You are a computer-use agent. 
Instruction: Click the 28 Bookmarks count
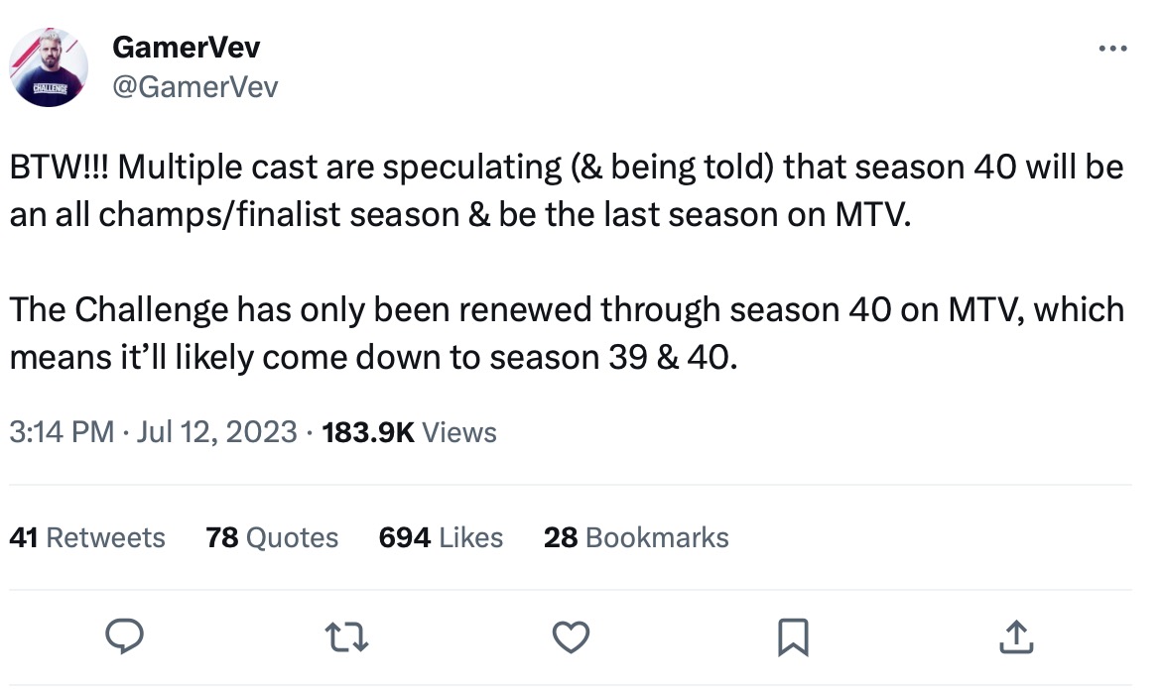[636, 537]
